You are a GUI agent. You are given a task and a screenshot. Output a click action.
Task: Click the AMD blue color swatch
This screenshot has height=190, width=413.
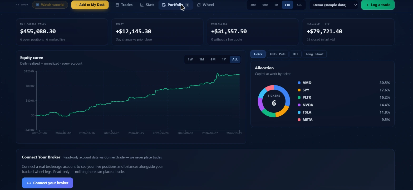pos(299,83)
